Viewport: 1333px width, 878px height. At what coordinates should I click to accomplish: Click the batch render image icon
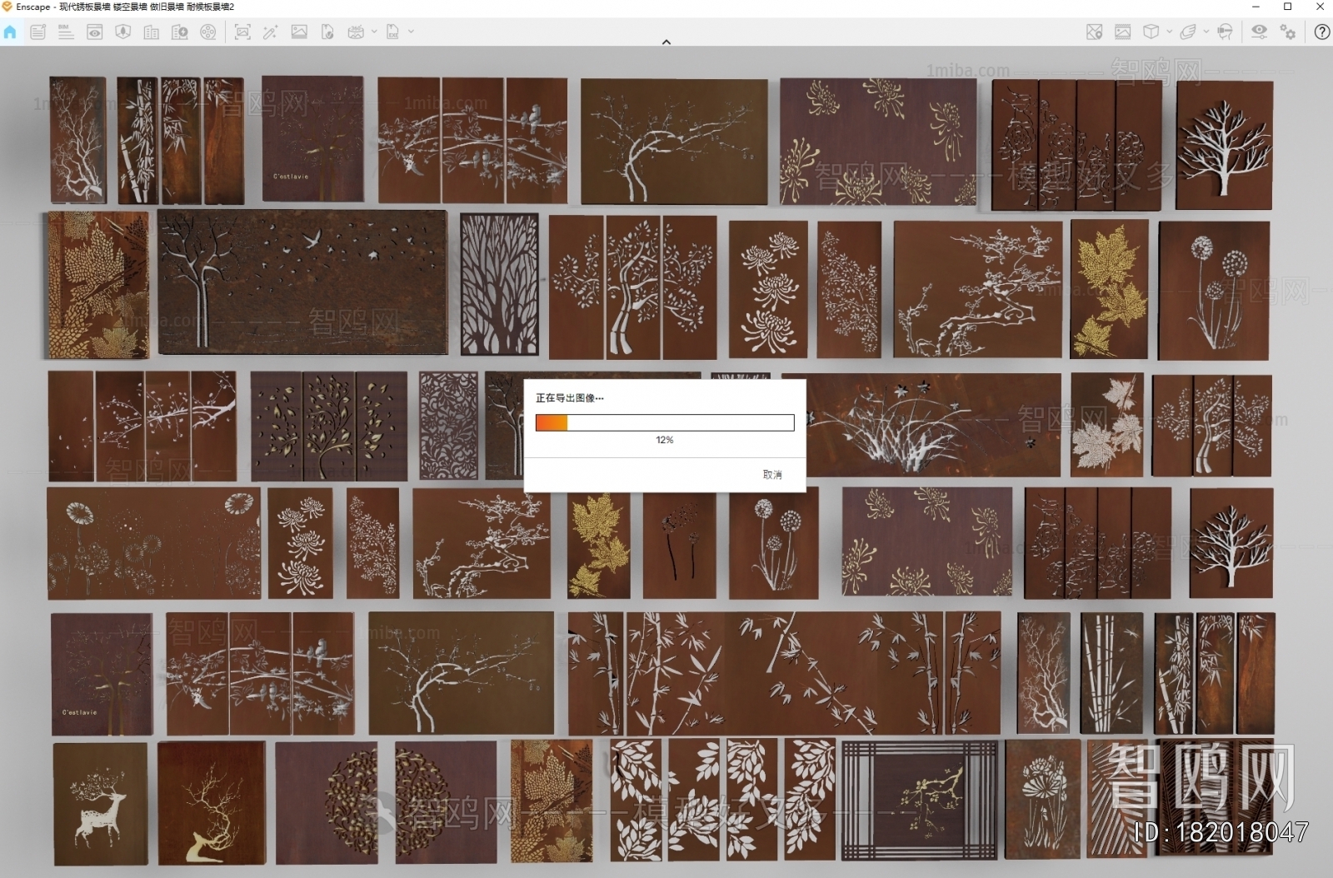coord(299,32)
